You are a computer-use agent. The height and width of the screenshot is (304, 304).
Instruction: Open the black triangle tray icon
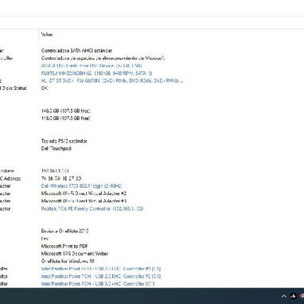pos(293,295)
